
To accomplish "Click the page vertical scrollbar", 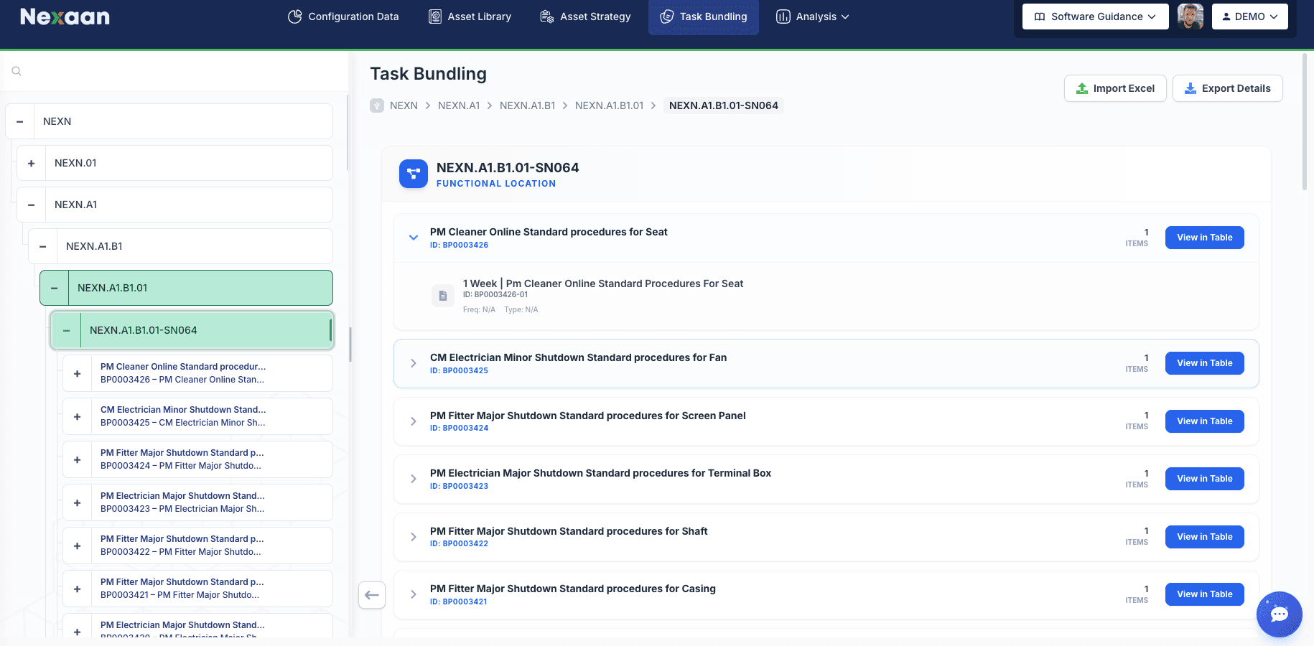I will point(1305,122).
